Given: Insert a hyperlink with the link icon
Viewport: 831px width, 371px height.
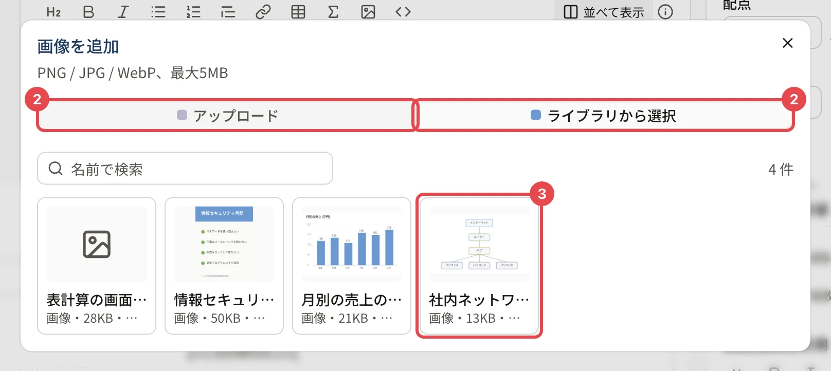Looking at the screenshot, I should tap(263, 12).
